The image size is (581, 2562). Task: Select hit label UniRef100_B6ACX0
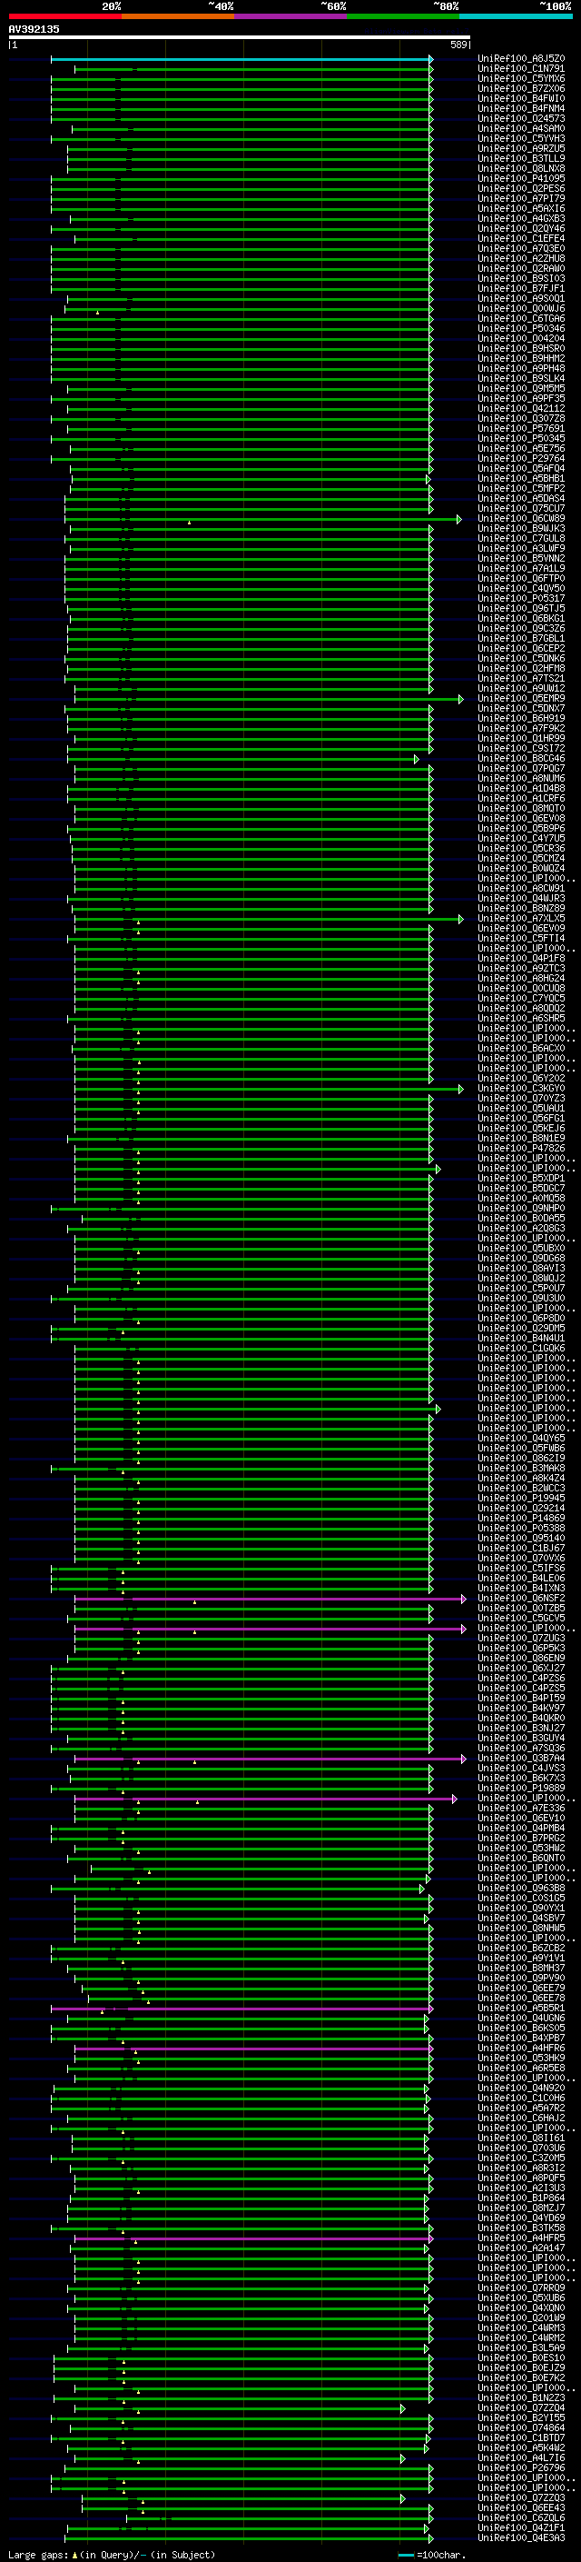coord(521,1048)
